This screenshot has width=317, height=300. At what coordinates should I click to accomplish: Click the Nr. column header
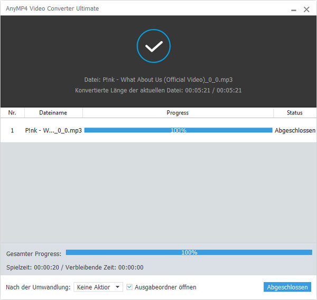point(12,113)
